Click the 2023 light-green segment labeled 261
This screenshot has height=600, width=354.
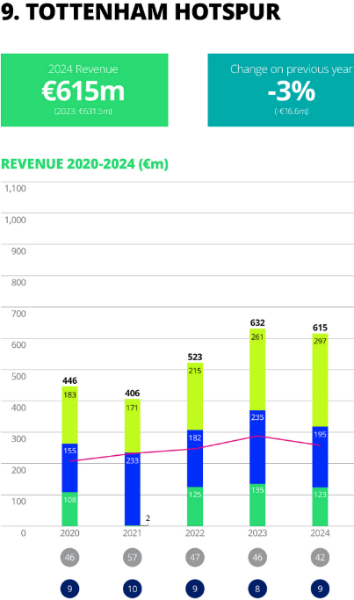click(257, 369)
